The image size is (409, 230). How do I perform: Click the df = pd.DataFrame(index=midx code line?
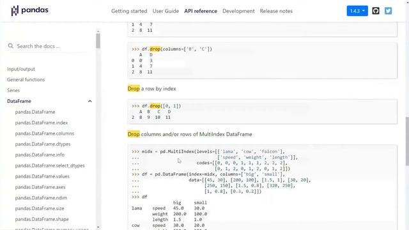coord(208,174)
